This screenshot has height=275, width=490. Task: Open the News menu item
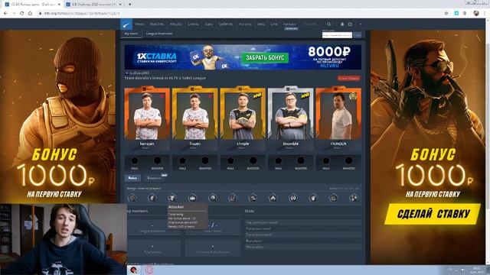tap(139, 24)
